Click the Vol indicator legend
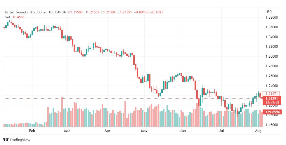This screenshot has height=145, width=286. 8,17
